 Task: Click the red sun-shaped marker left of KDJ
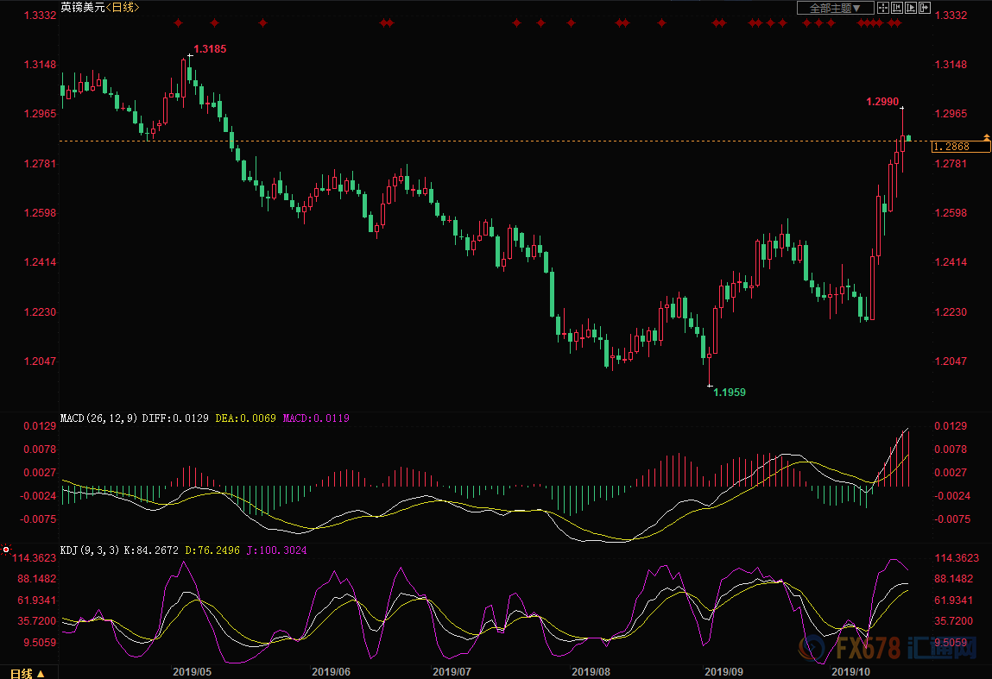(x=6, y=550)
